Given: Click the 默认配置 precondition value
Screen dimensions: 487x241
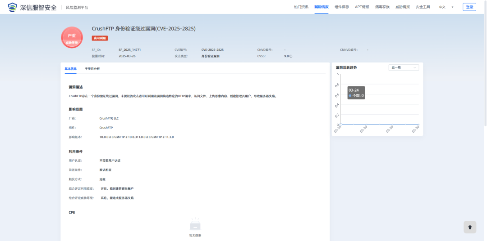Looking at the screenshot, I should pyautogui.click(x=105, y=170).
